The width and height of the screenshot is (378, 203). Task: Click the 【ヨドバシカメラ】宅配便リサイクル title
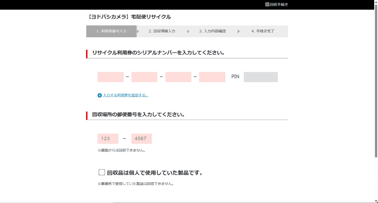click(129, 17)
